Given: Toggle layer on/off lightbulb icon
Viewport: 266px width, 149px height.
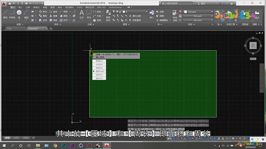Looking at the screenshot, I should tap(114, 12).
